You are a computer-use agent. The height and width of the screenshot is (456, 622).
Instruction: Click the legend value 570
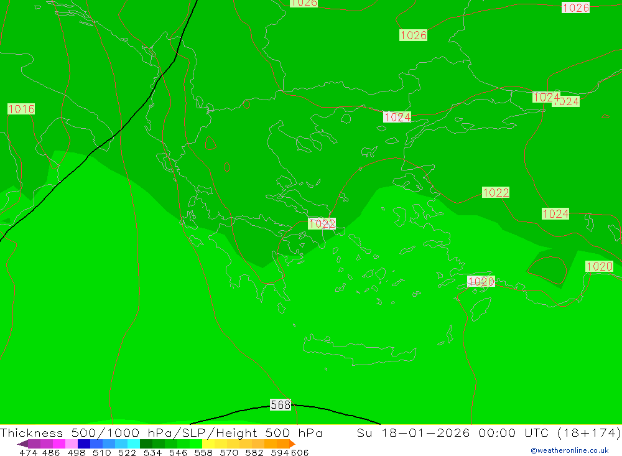tap(228, 453)
